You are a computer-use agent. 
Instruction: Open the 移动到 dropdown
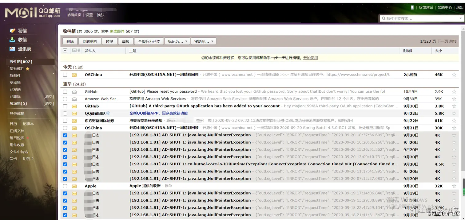(x=203, y=41)
